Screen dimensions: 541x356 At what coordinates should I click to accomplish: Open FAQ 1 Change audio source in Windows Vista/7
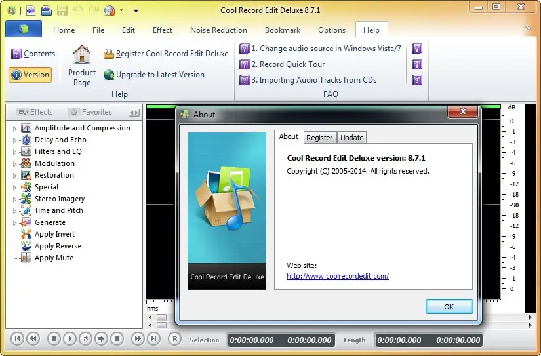coord(320,49)
